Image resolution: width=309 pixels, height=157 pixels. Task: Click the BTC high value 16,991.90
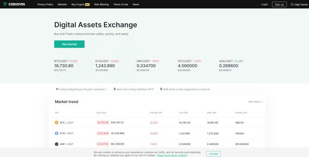point(212,122)
